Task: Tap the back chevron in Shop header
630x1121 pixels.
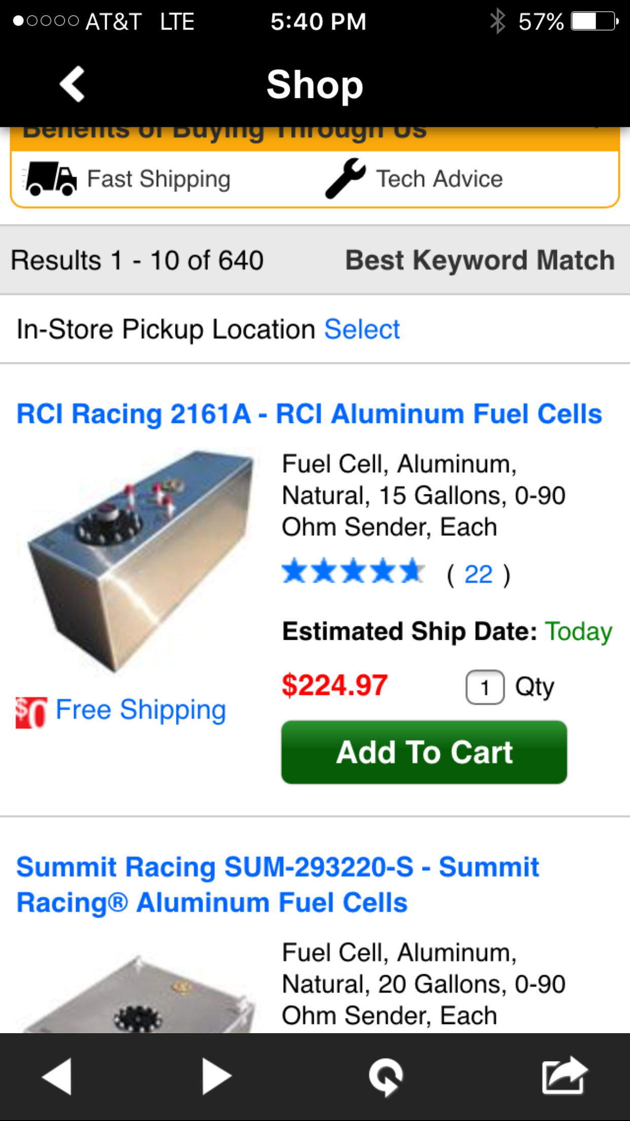Action: [x=72, y=84]
